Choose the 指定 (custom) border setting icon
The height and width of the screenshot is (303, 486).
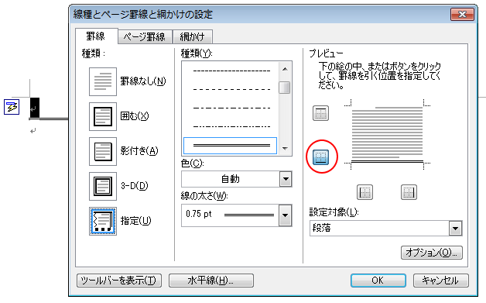103,222
